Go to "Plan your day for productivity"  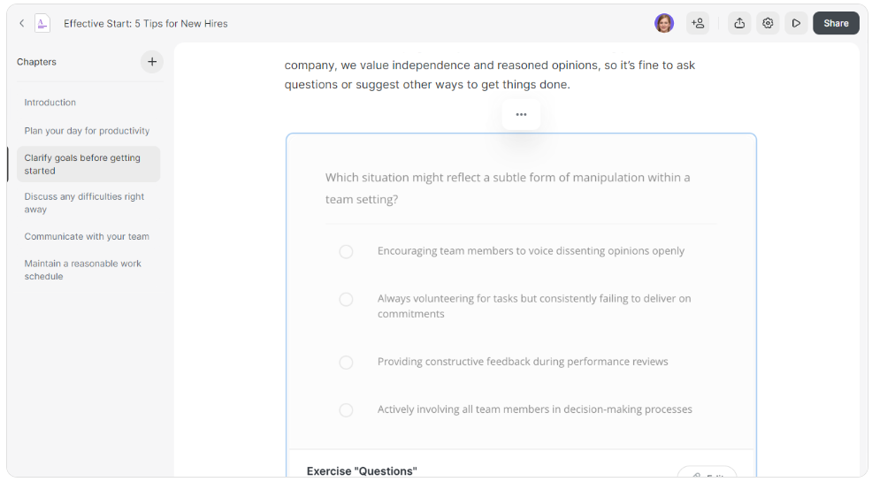(87, 131)
